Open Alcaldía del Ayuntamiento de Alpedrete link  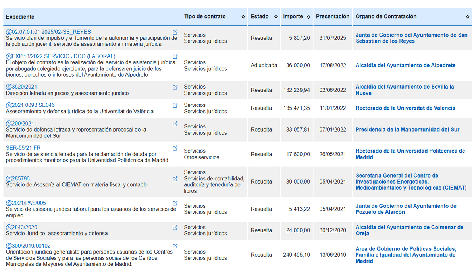click(x=405, y=65)
